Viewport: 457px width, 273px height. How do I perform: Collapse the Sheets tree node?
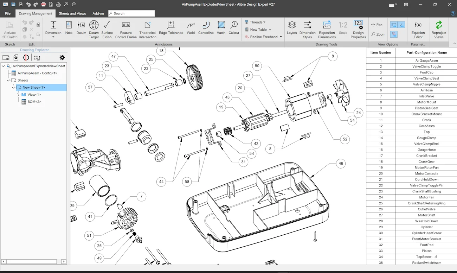pyautogui.click(x=9, y=80)
